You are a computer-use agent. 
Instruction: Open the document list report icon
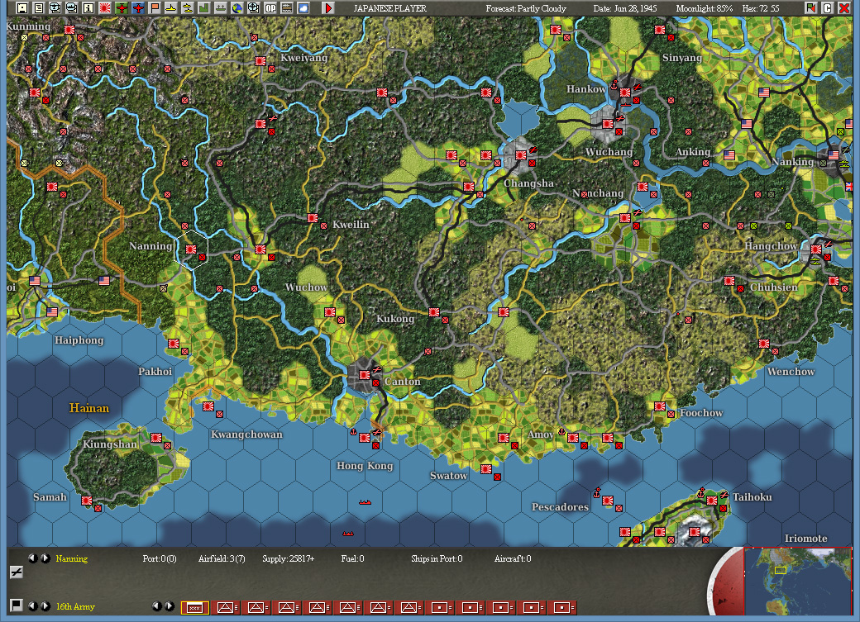tap(38, 7)
